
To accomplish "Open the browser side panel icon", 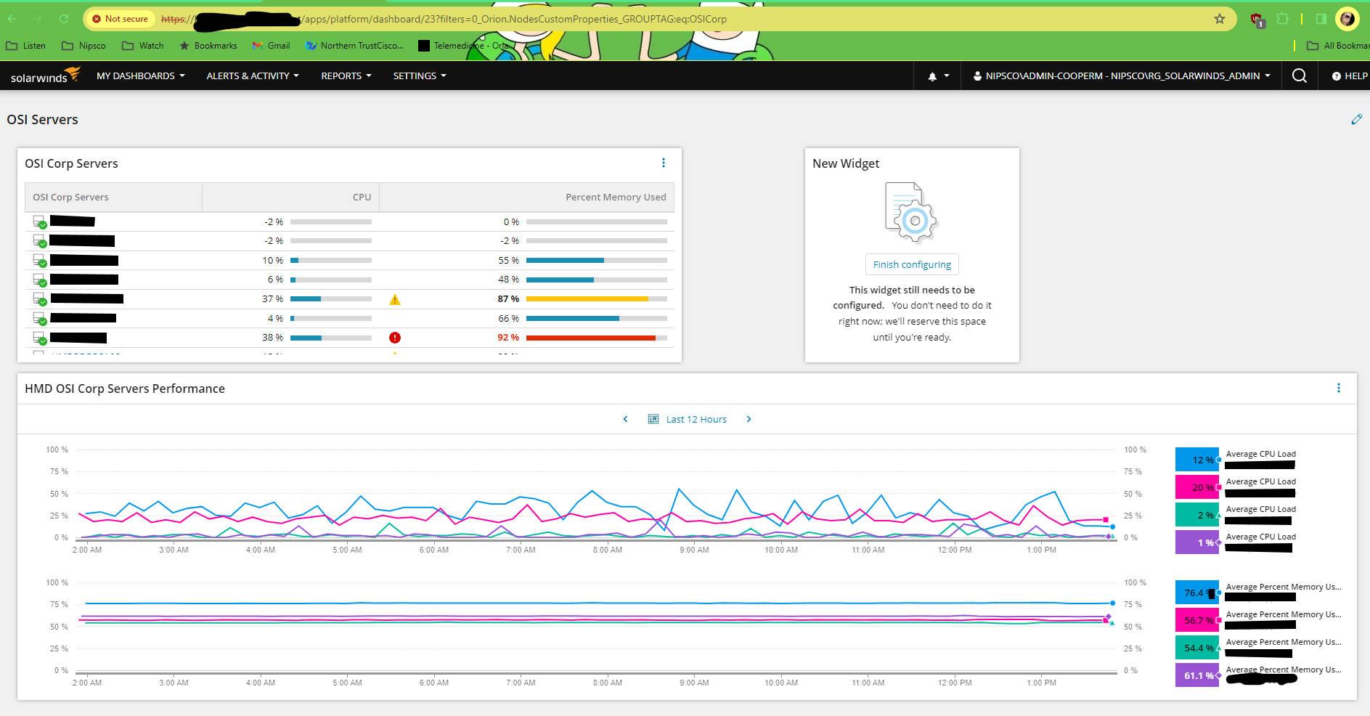I will (x=1321, y=19).
